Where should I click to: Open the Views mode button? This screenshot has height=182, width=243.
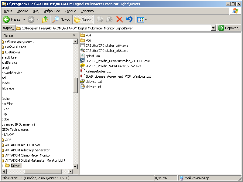[x=141, y=20]
